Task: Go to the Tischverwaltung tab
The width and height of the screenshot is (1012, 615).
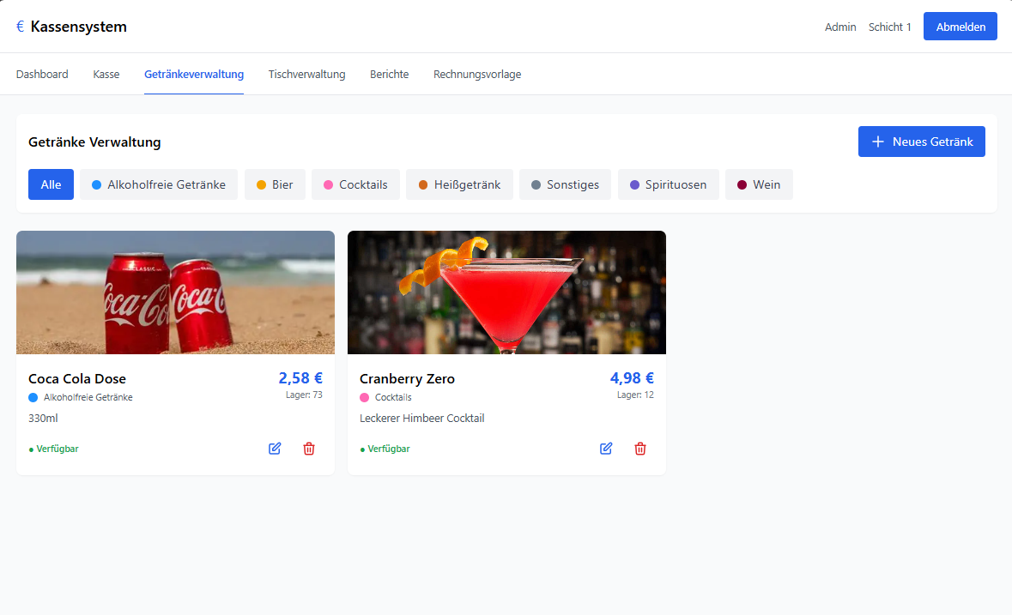Action: [x=306, y=74]
